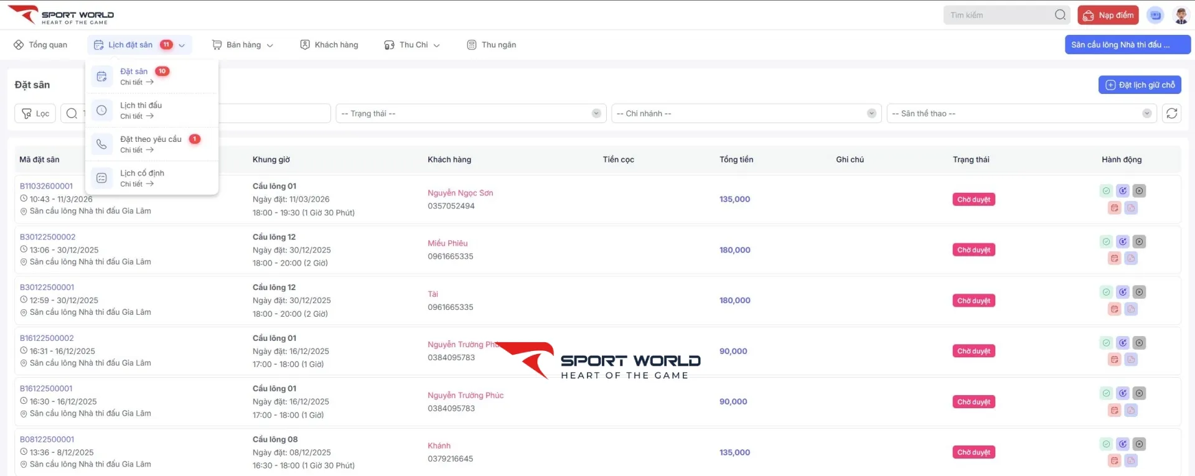
Task: Expand the Chi nhánh branch dropdown
Action: [746, 113]
